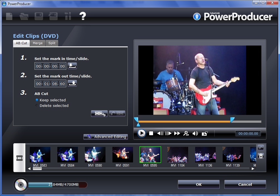Screen dimensions: 280x196
Task: Open project via folder icon
Action: 24,16
